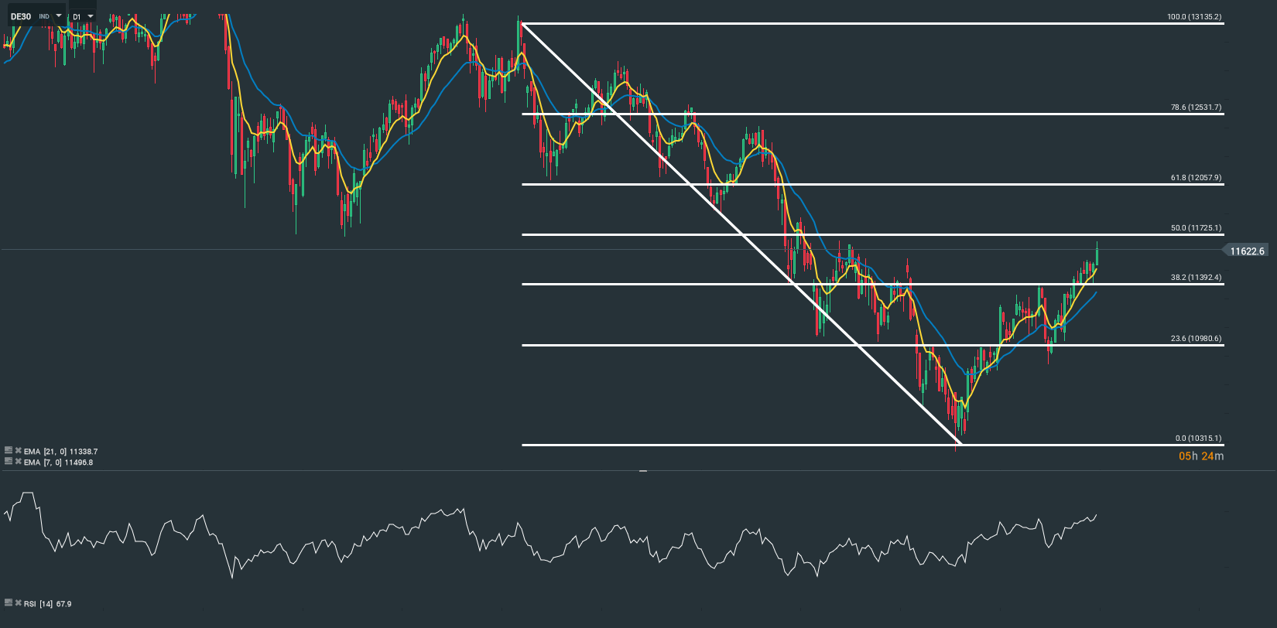The height and width of the screenshot is (628, 1277).
Task: Open settings icon for RSI indicator
Action: click(9, 602)
